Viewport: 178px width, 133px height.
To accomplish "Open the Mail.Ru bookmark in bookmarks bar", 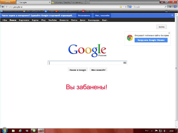I will pyautogui.click(x=33, y=11).
